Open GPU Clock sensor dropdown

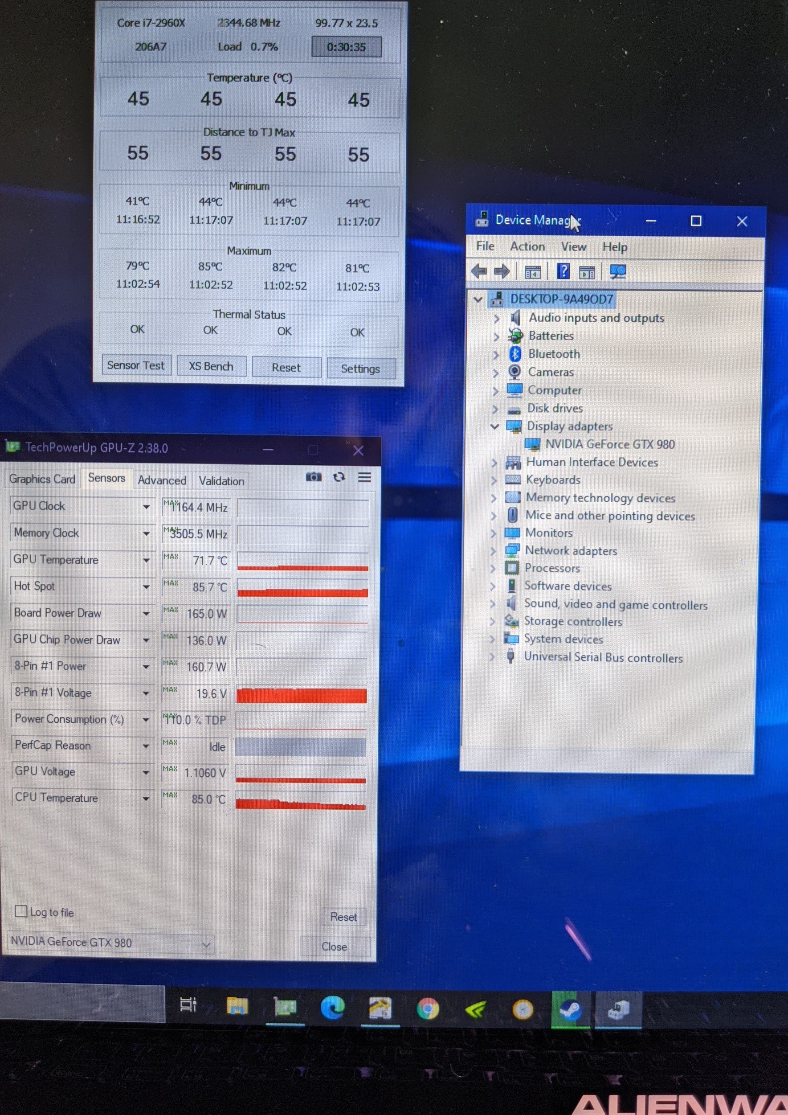click(x=146, y=507)
